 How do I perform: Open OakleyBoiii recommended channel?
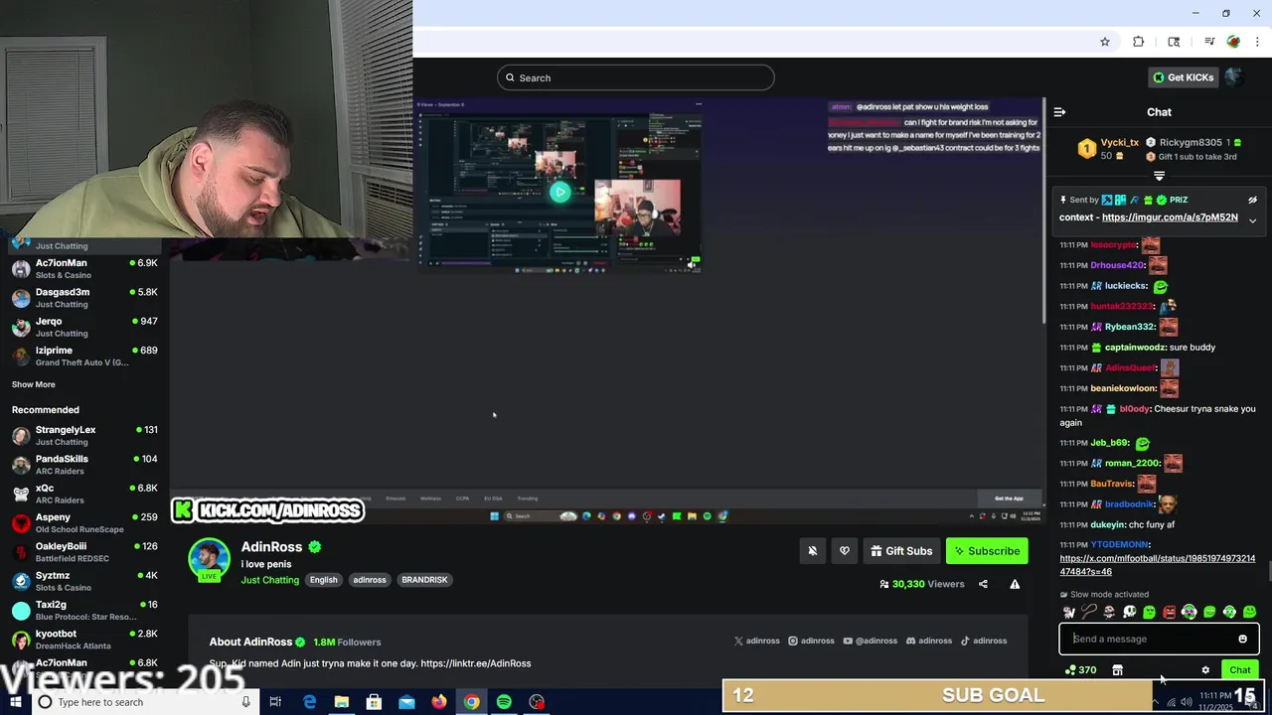pyautogui.click(x=84, y=551)
